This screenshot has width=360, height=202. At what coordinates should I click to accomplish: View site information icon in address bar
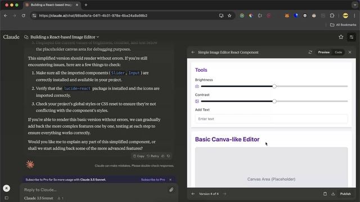34,16
